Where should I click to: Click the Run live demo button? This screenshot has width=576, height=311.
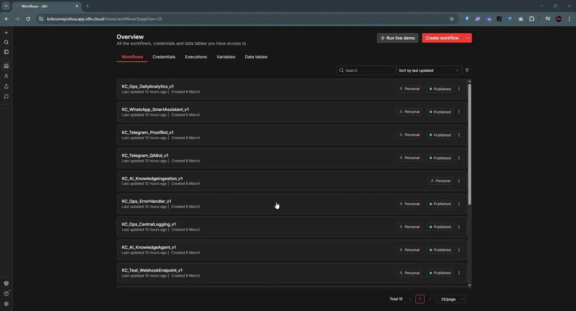398,38
